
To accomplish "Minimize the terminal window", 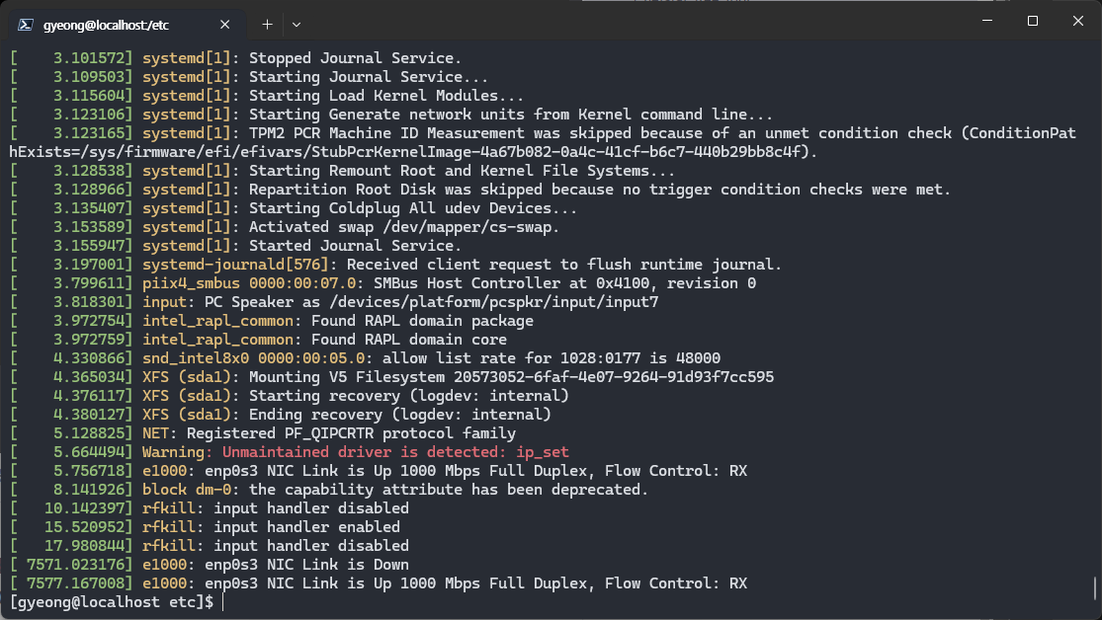I will click(x=986, y=22).
